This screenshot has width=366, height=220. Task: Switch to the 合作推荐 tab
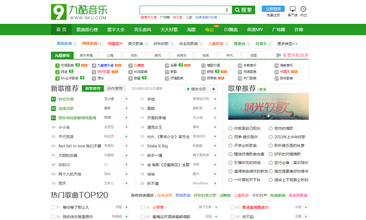(x=115, y=88)
